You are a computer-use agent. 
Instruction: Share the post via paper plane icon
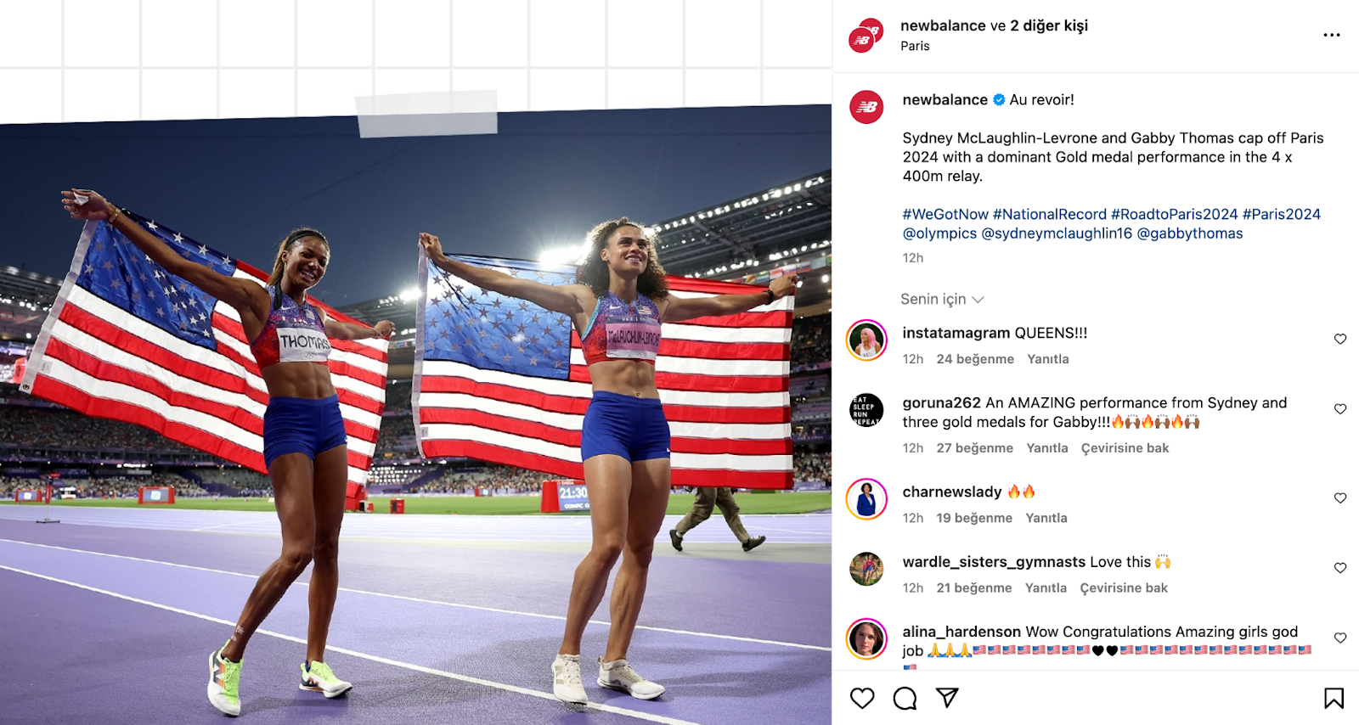coord(947,698)
